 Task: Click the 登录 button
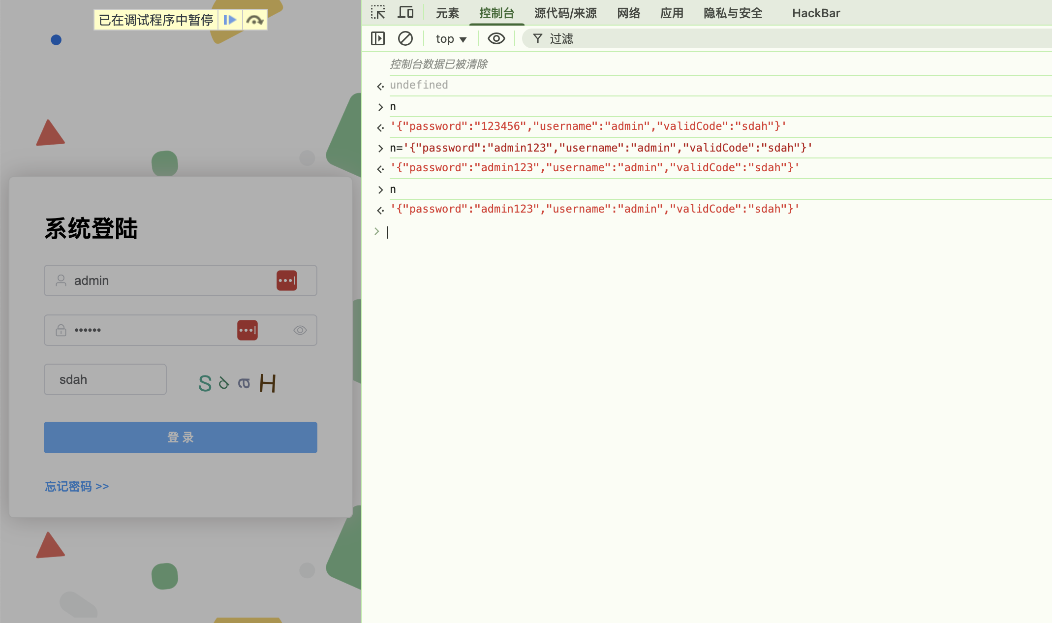pyautogui.click(x=180, y=437)
